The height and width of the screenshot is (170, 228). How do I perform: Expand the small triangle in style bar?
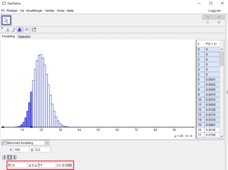pyautogui.click(x=2, y=28)
